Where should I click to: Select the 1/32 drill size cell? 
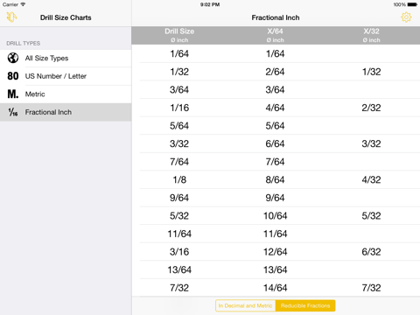179,72
